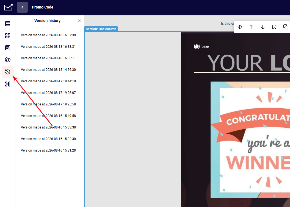Screen dimensions: 290x207
Task: Open the blocks grid sidebar icon
Action: (x=8, y=36)
